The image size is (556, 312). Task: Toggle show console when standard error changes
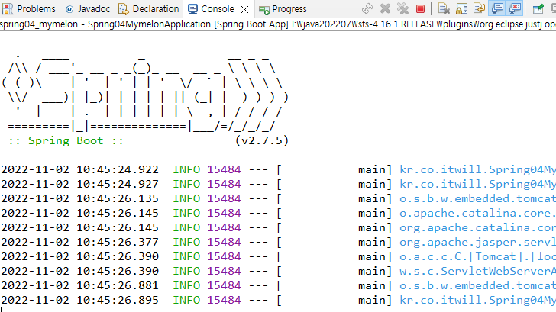pos(515,9)
